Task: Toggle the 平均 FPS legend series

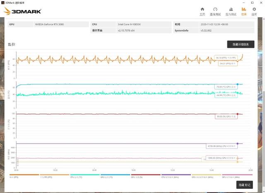Action: click(x=54, y=176)
